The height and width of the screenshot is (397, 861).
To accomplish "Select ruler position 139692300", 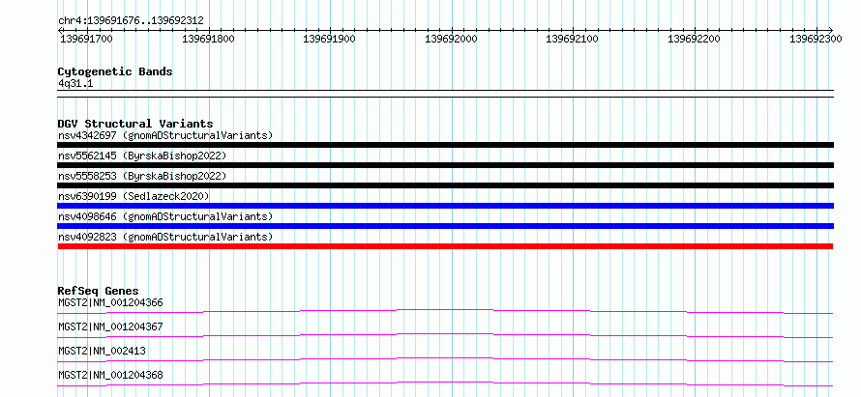I will (x=816, y=39).
